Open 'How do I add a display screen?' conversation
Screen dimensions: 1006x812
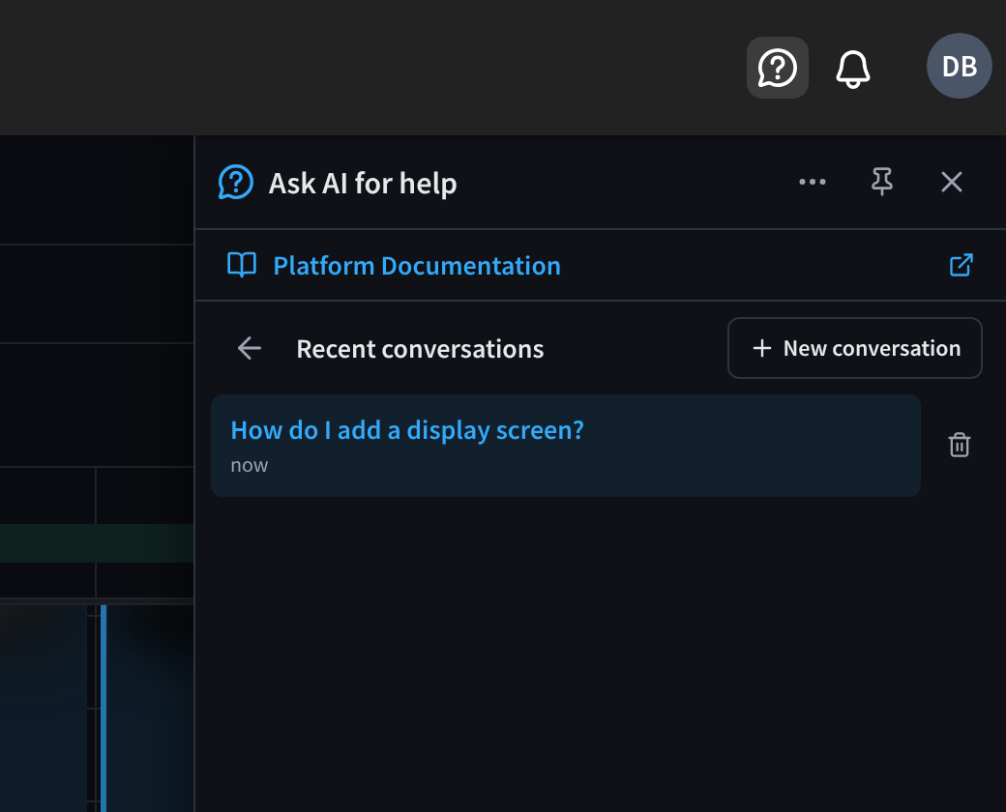tap(565, 445)
